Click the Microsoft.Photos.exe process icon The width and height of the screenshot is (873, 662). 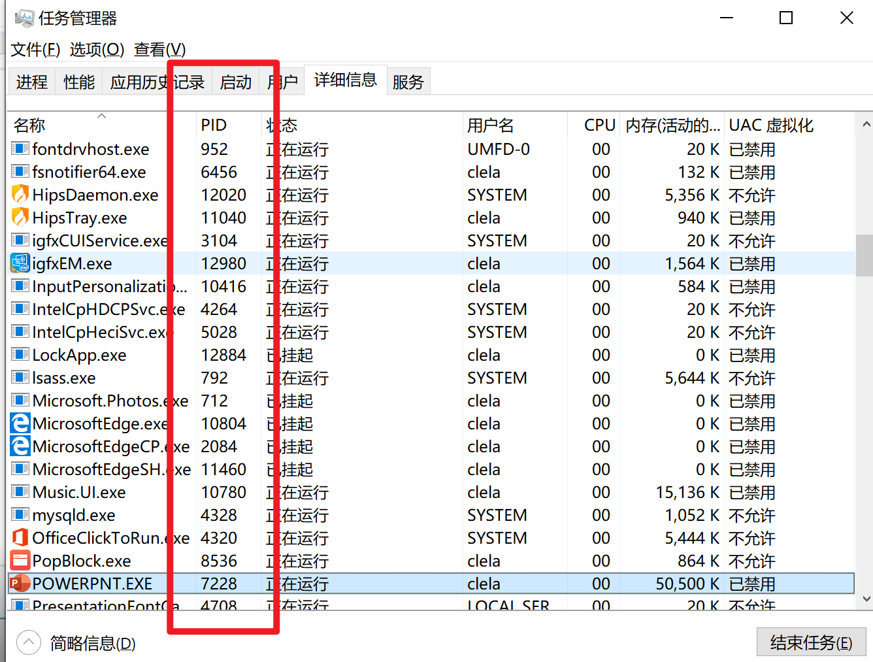20,401
